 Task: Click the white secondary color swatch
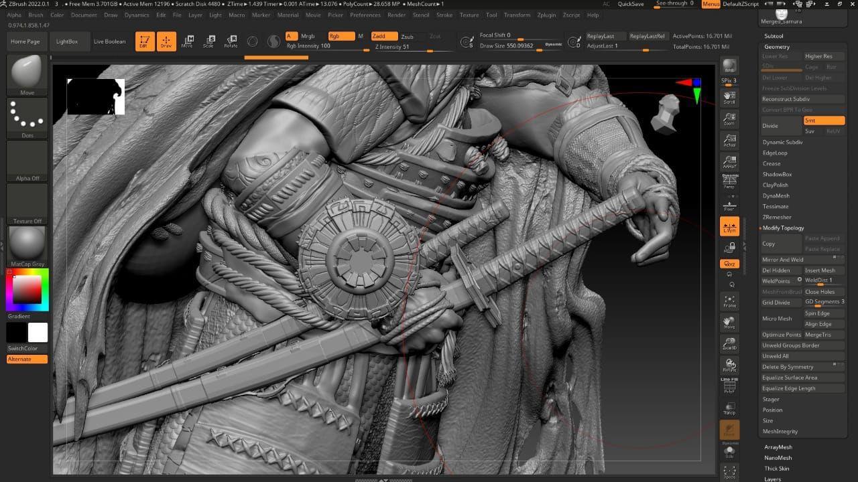38,333
